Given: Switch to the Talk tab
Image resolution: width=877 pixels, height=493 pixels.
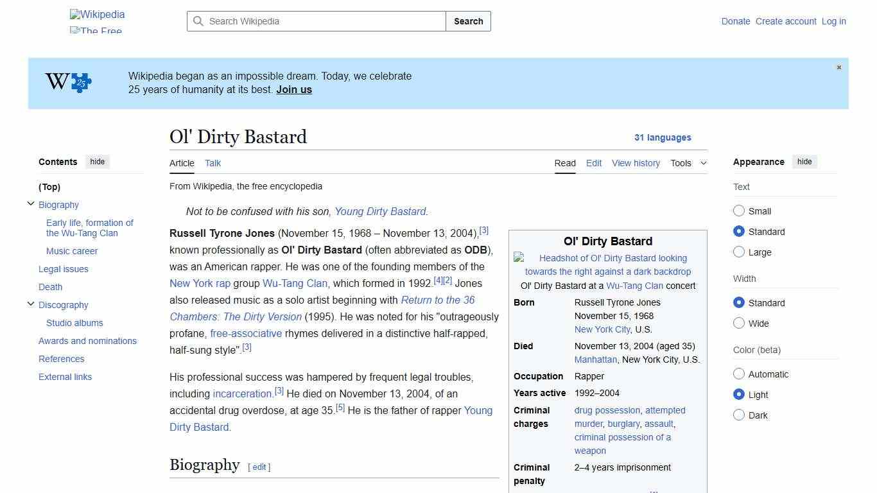Looking at the screenshot, I should (x=213, y=163).
